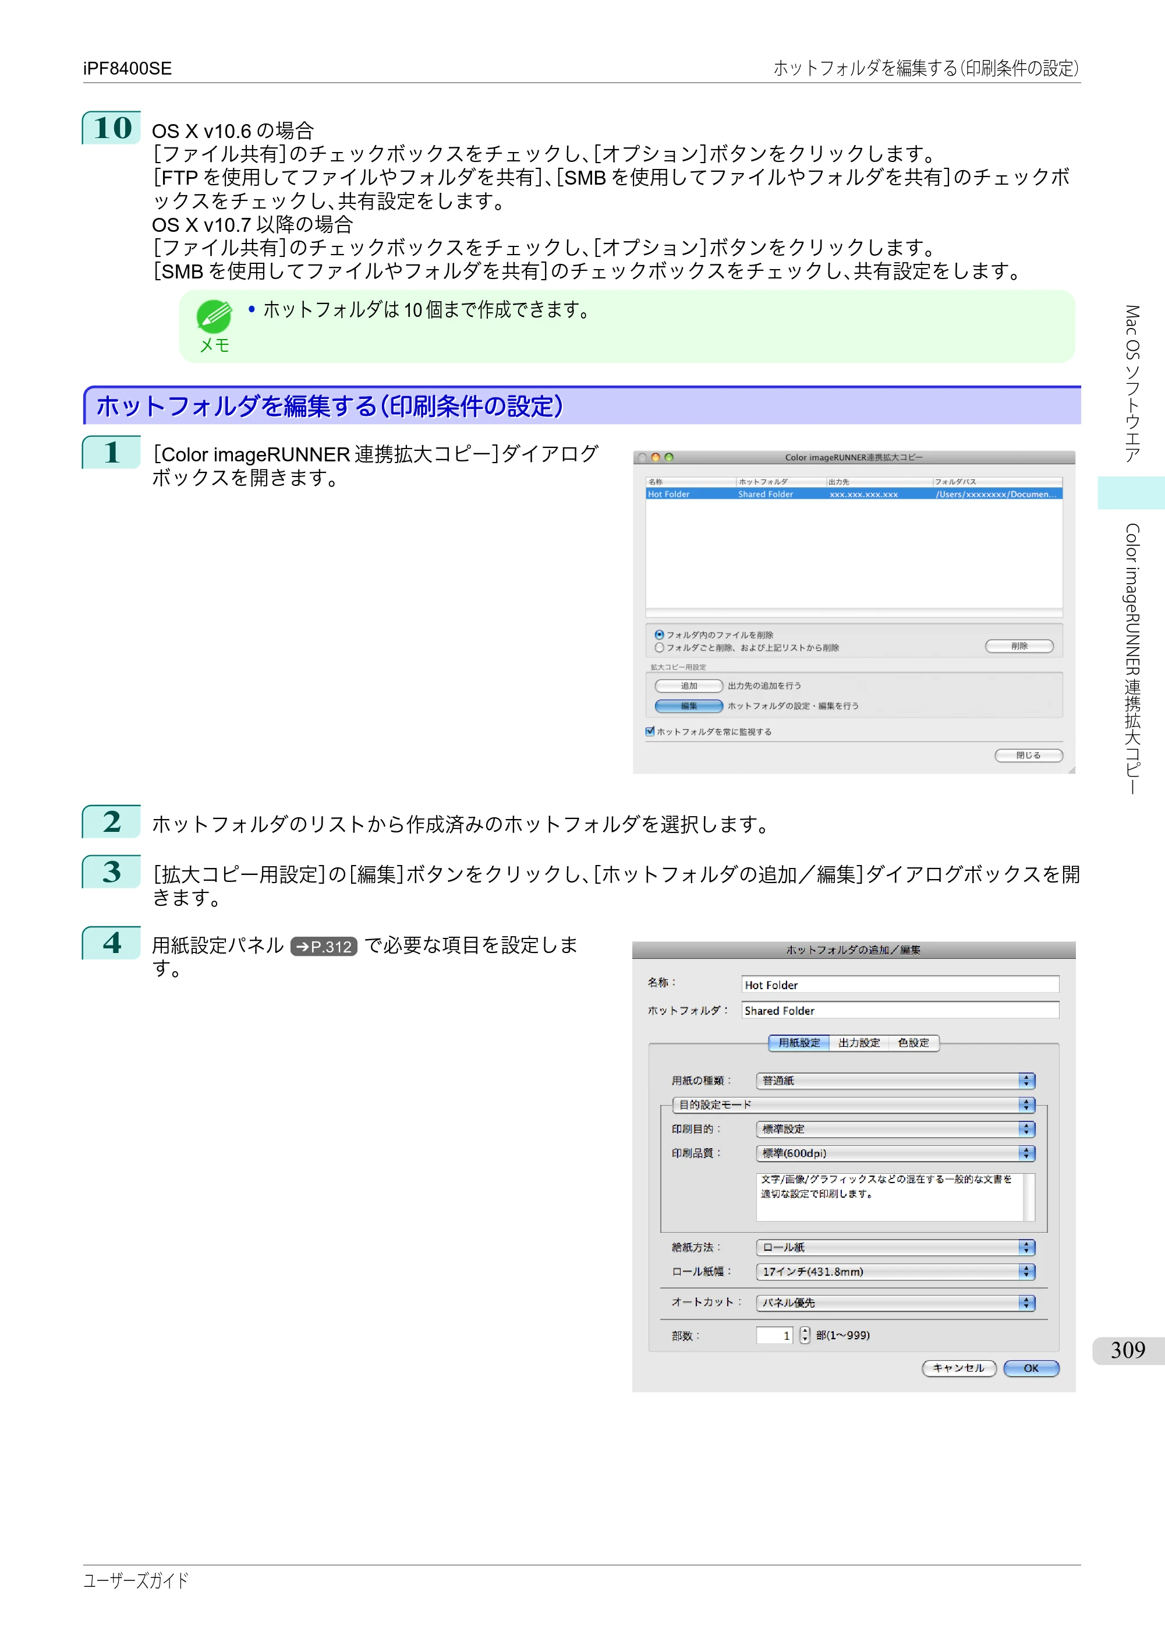The image size is (1165, 1648).
Task: Click the フォルダパス column header
Action: coord(997,482)
